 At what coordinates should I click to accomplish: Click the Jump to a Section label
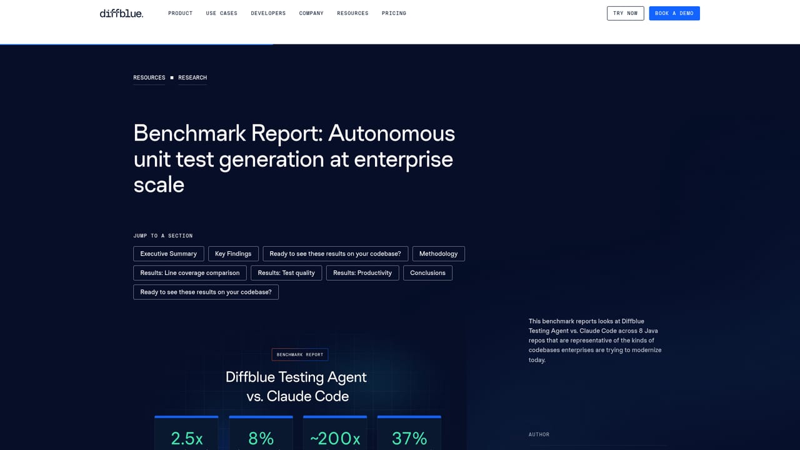(163, 236)
